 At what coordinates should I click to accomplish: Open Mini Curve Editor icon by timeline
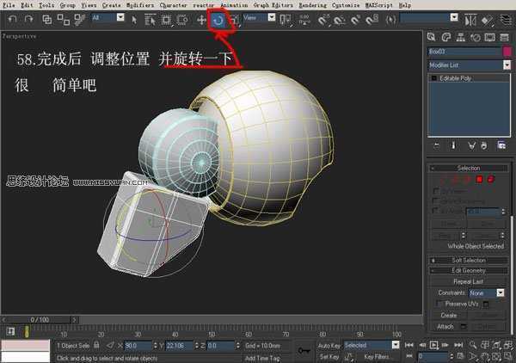pyautogui.click(x=10, y=331)
